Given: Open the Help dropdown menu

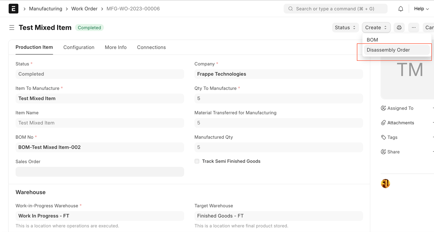Looking at the screenshot, I should 421,8.
